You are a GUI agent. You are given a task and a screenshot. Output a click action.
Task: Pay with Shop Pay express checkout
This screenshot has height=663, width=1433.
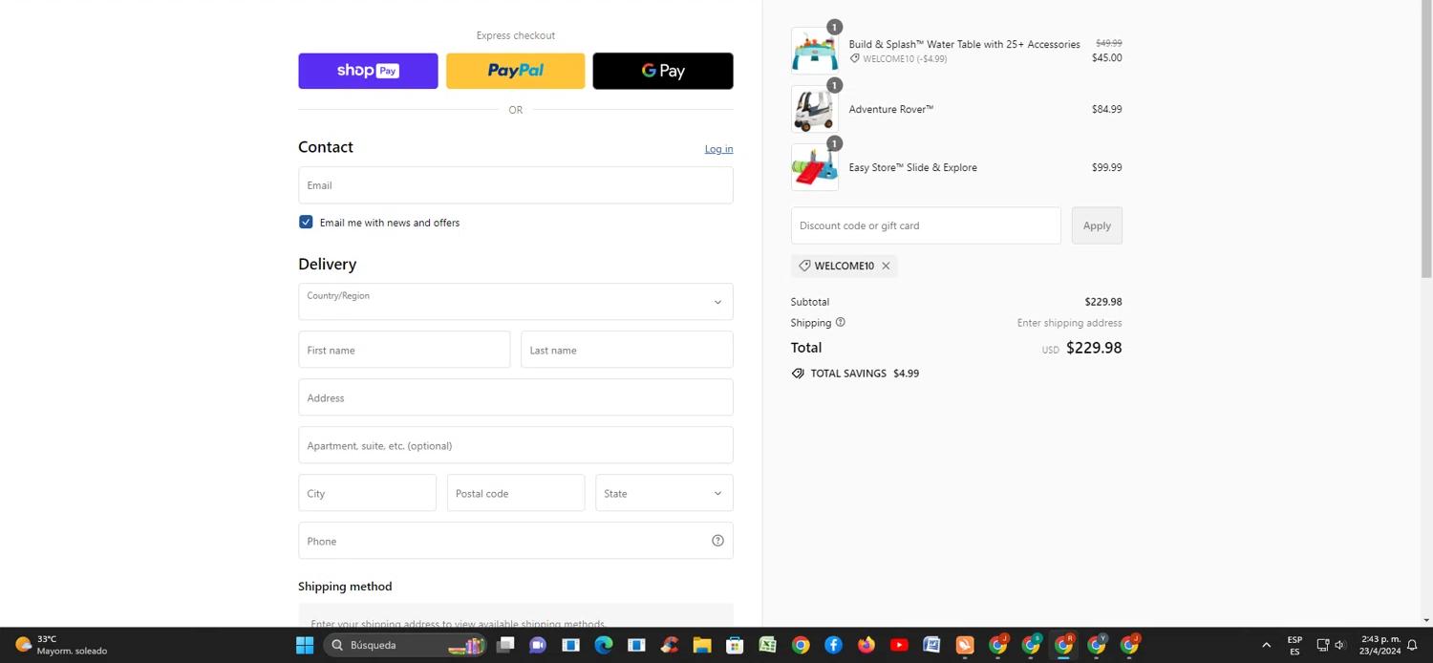coord(368,71)
